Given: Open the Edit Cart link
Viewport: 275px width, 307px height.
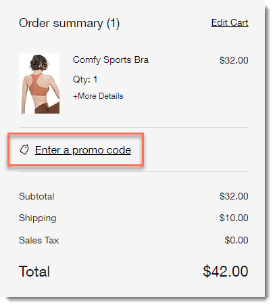Looking at the screenshot, I should click(x=230, y=22).
